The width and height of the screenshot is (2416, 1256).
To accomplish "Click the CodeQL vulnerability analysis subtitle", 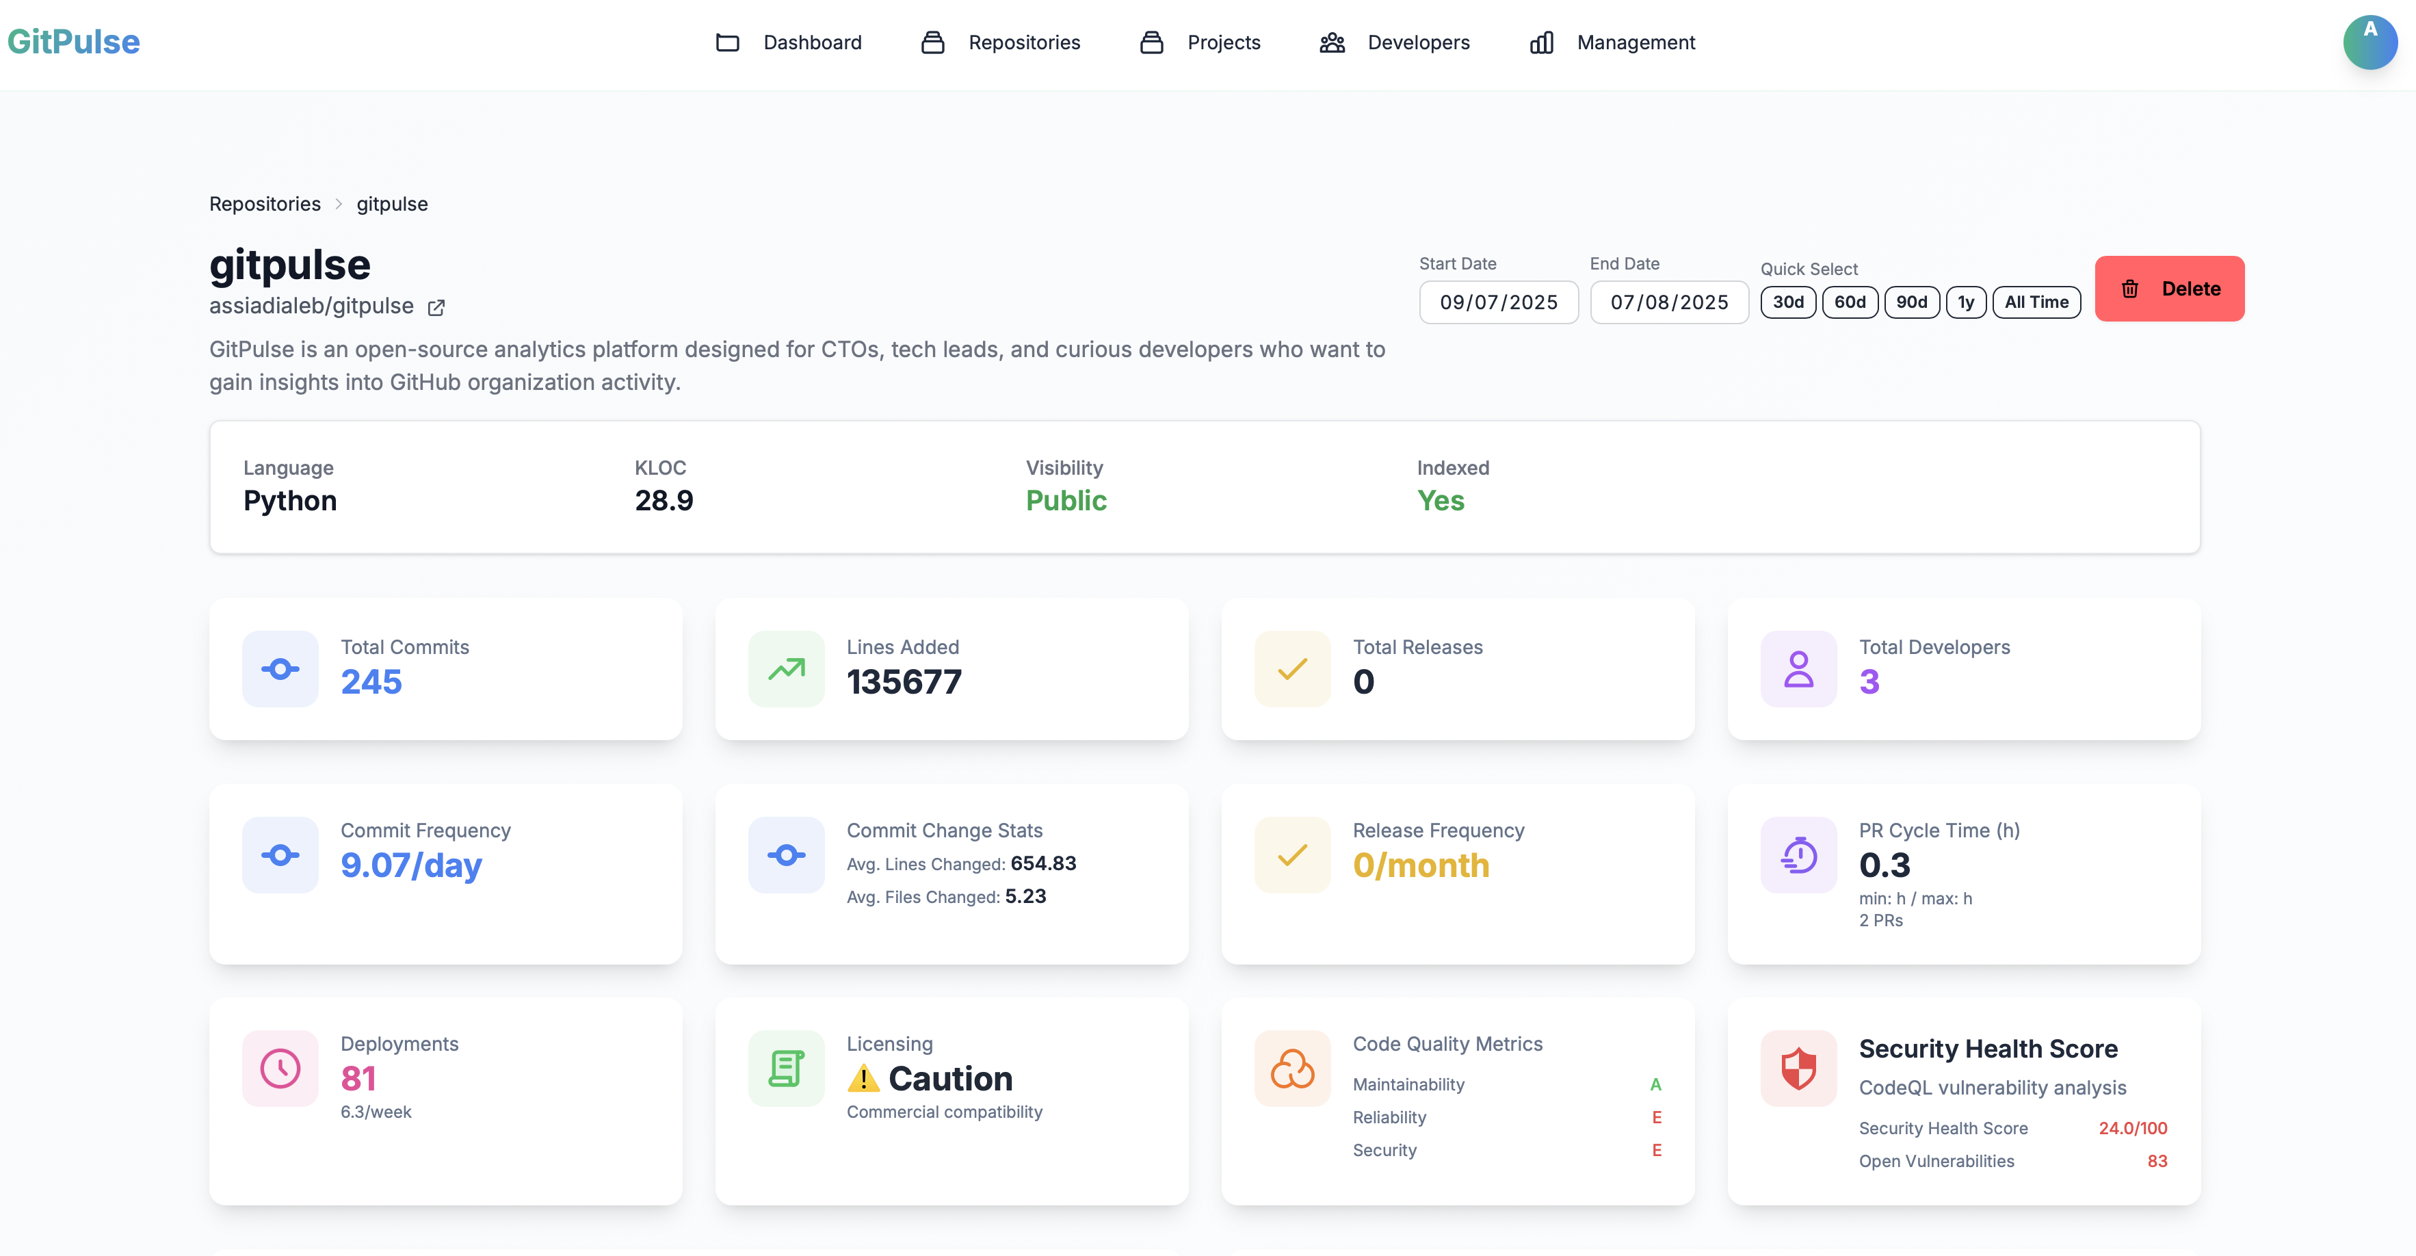I will tap(1992, 1087).
